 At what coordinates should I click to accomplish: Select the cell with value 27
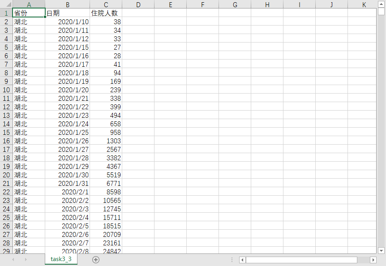click(106, 47)
